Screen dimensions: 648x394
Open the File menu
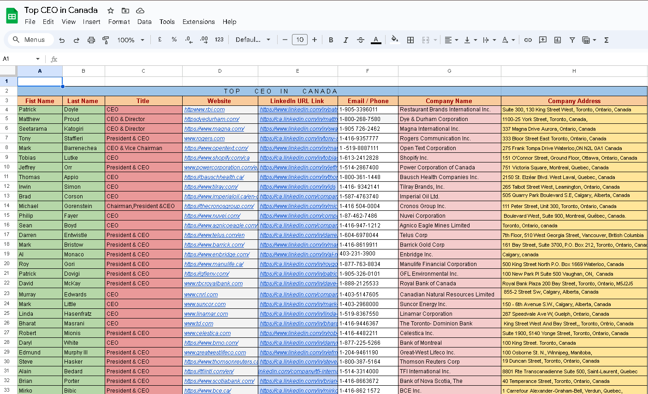(x=30, y=22)
